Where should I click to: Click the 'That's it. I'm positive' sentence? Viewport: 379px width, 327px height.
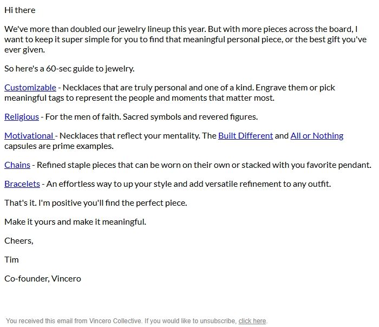95,203
